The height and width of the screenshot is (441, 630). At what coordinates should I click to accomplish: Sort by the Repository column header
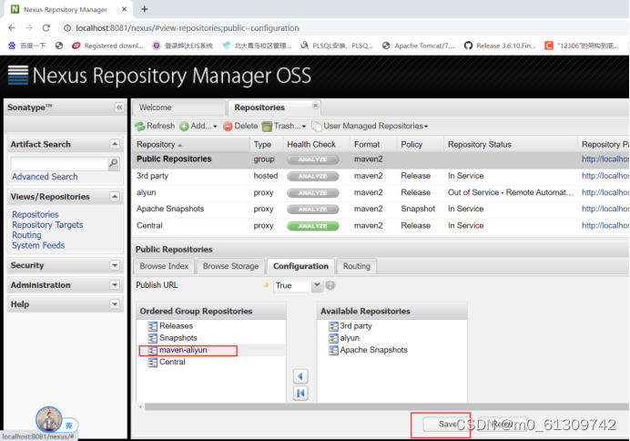(191, 144)
